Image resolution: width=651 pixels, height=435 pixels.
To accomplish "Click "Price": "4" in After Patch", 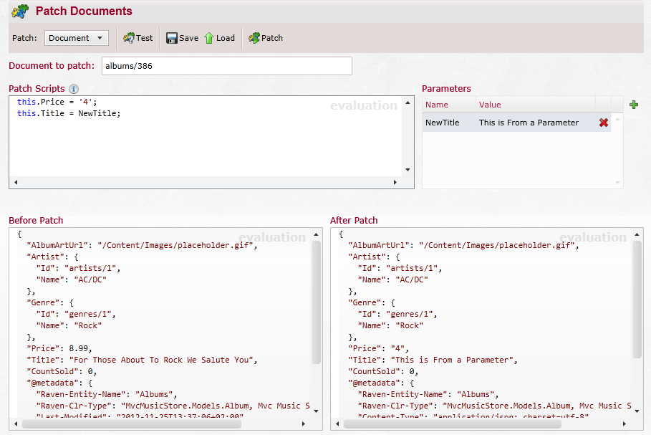I will point(378,348).
